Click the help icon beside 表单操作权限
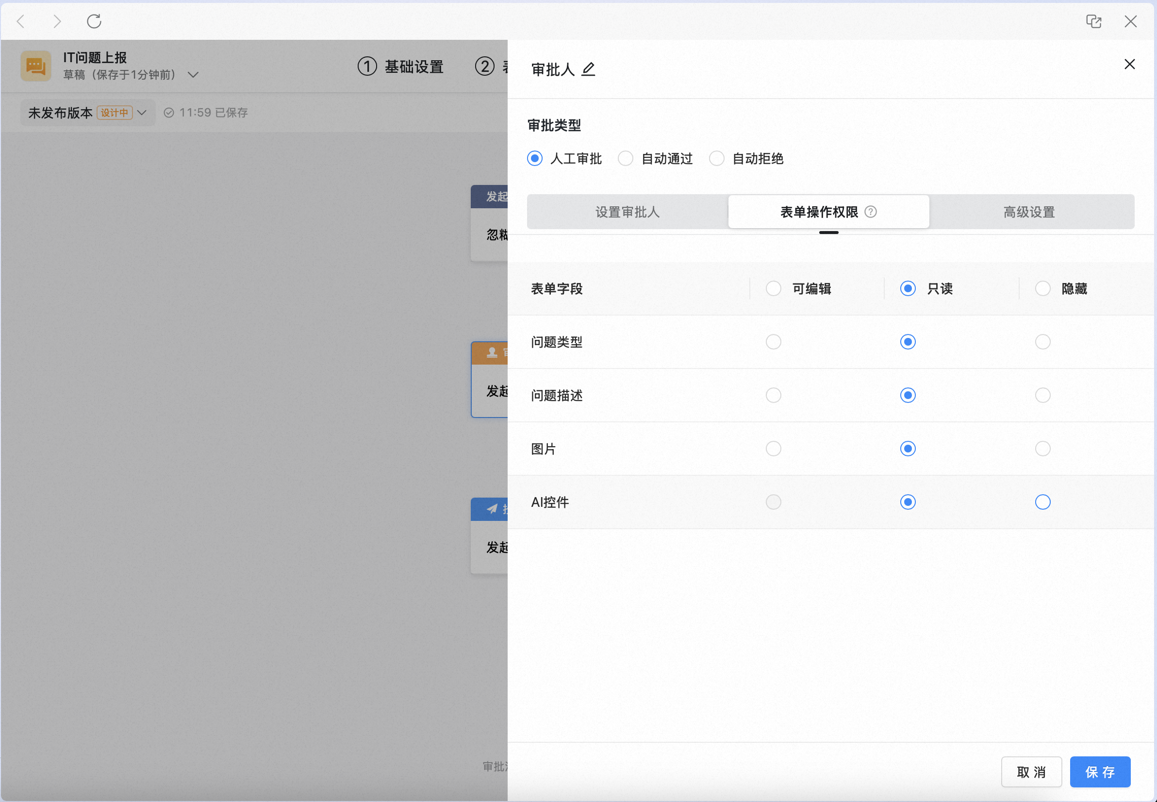The height and width of the screenshot is (802, 1157). [x=871, y=212]
